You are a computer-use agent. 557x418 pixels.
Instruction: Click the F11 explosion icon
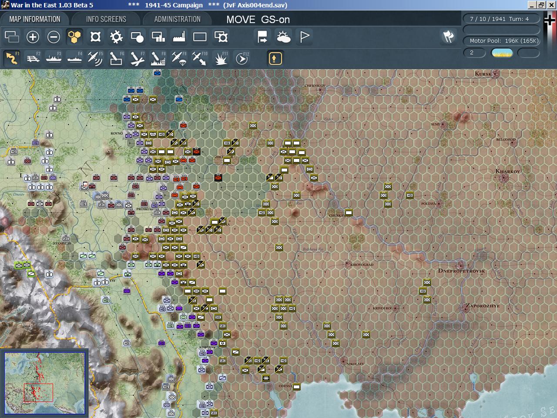coord(221,58)
